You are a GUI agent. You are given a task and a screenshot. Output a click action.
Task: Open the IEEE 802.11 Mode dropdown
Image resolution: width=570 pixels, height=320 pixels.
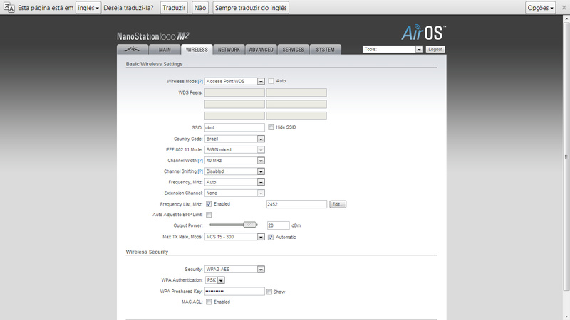coord(234,150)
